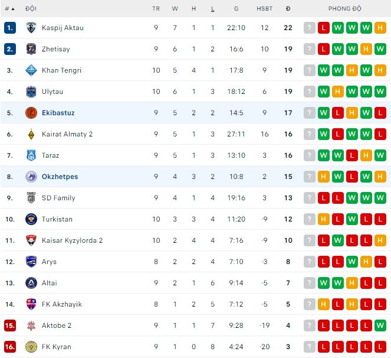
Task: Open the Ekibastuz team link
Action: pyautogui.click(x=58, y=113)
